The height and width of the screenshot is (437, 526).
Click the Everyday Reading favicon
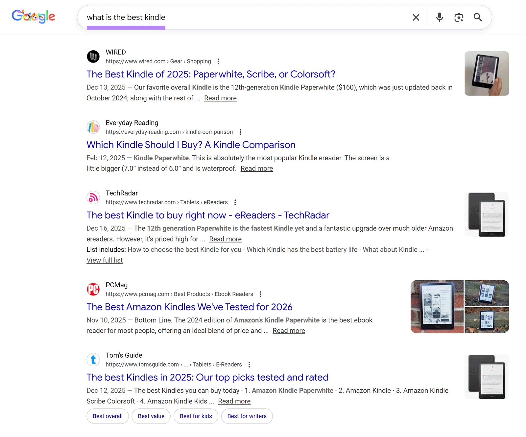click(x=93, y=127)
